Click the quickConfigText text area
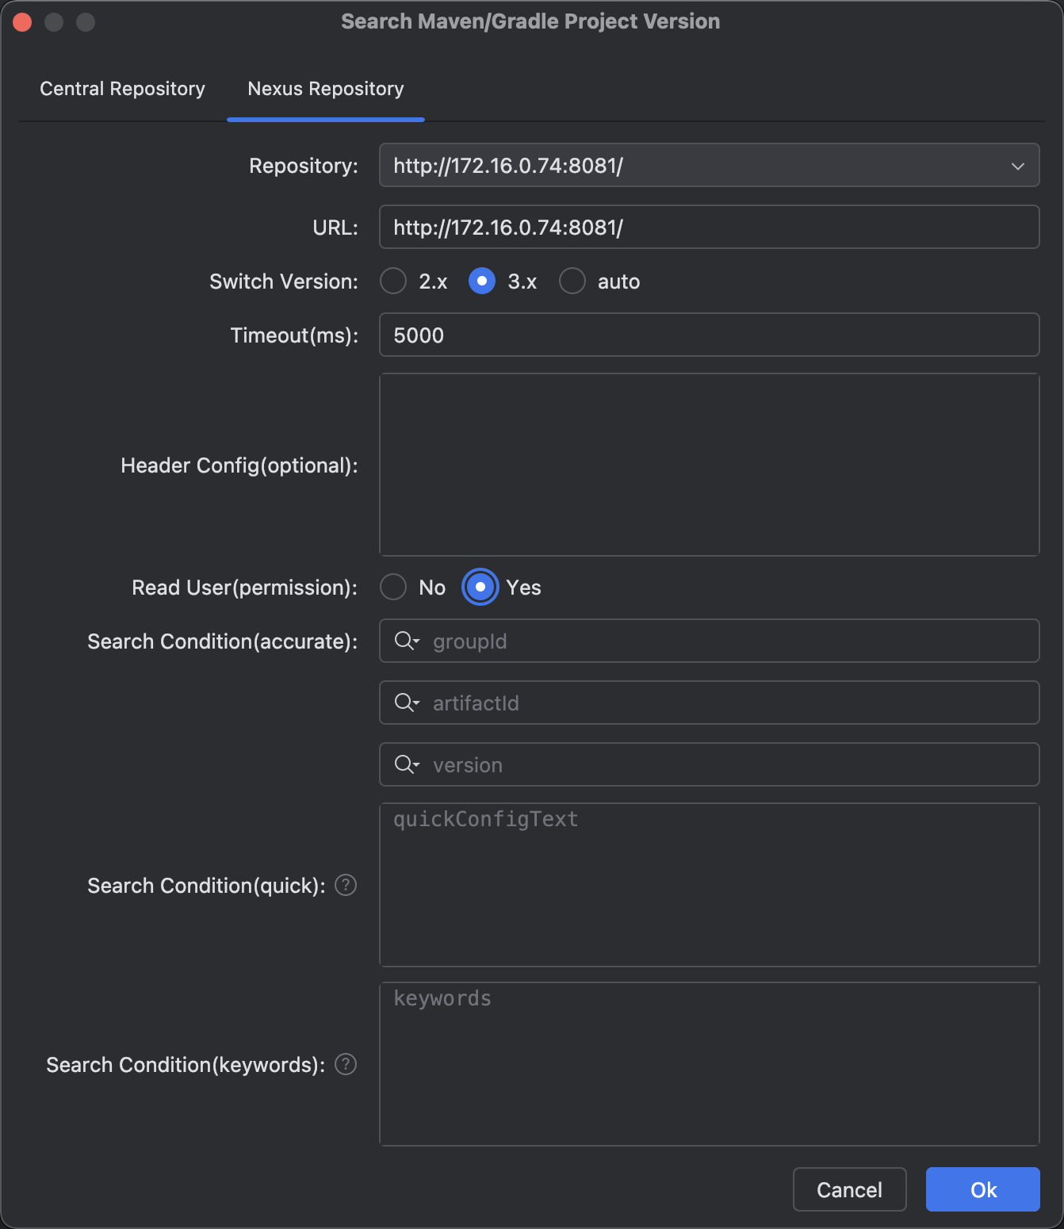 coord(709,885)
